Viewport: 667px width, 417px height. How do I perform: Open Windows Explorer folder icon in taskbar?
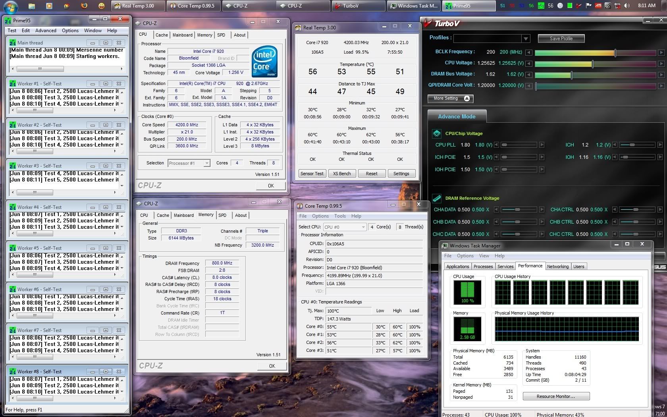(32, 6)
